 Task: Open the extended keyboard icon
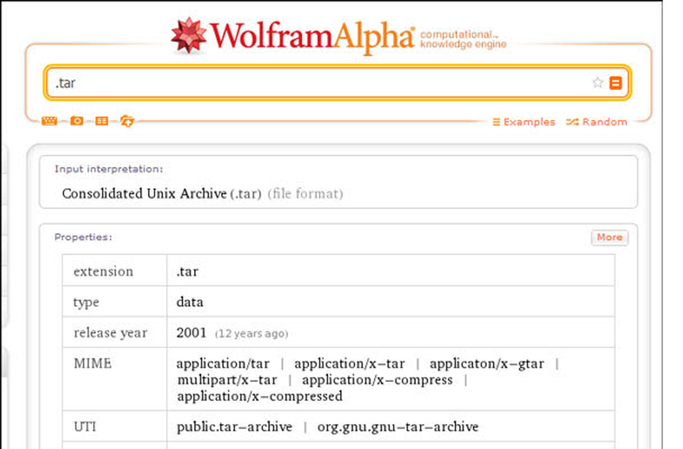[50, 121]
